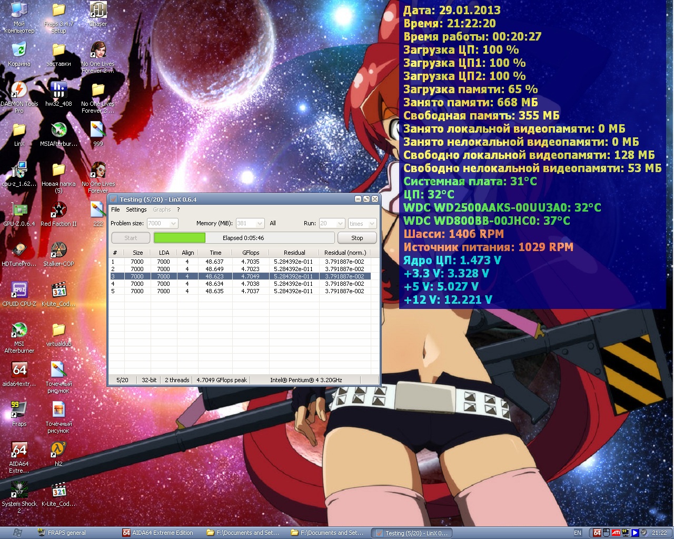
Task: Switch to Testing (5/20) - LinX taskbar button
Action: (x=412, y=533)
